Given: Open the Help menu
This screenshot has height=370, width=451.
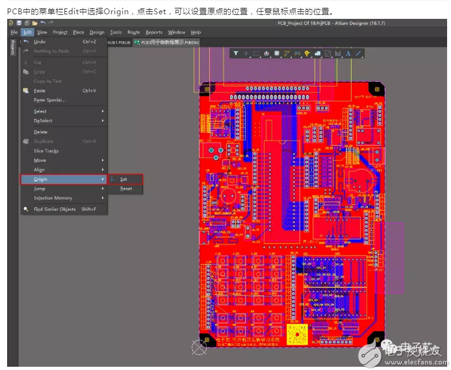Looking at the screenshot, I should coord(196,33).
